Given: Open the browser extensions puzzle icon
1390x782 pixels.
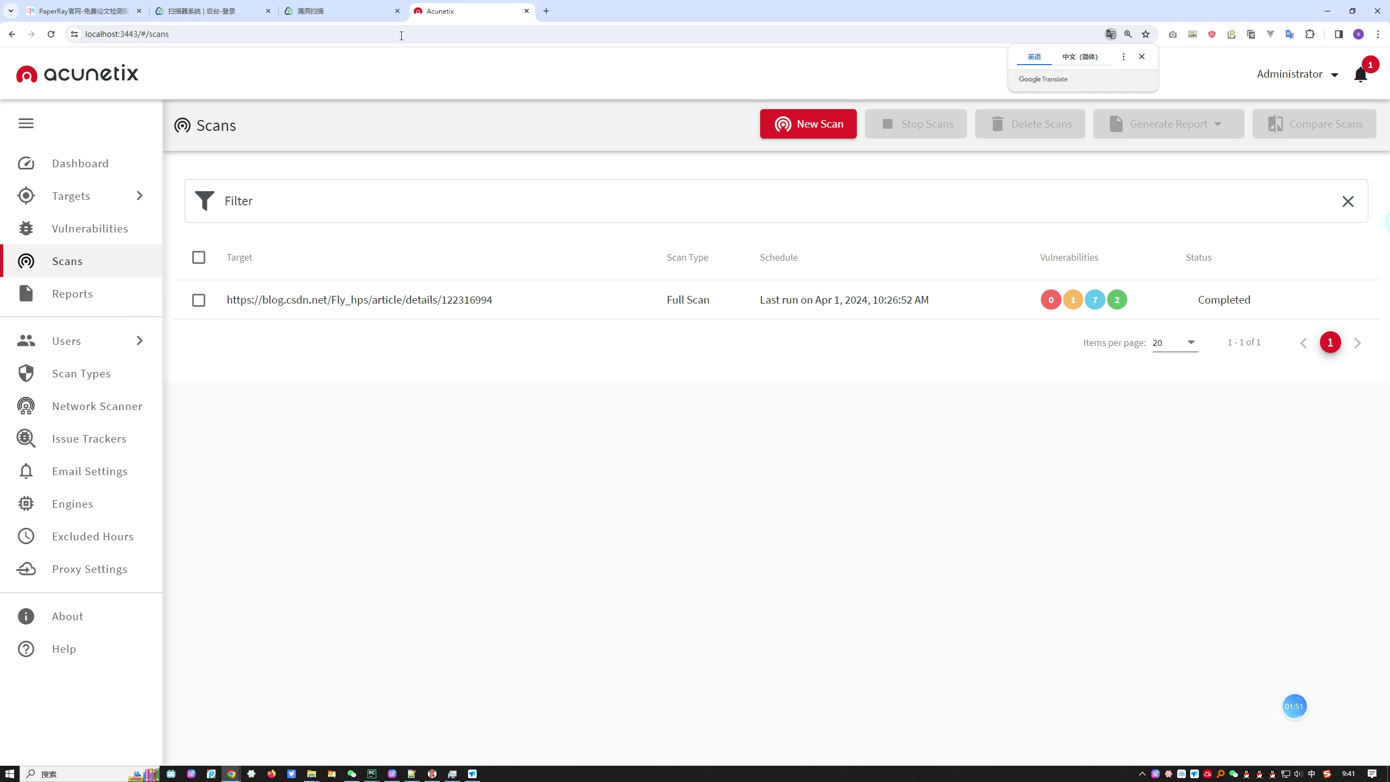Looking at the screenshot, I should coord(1310,34).
